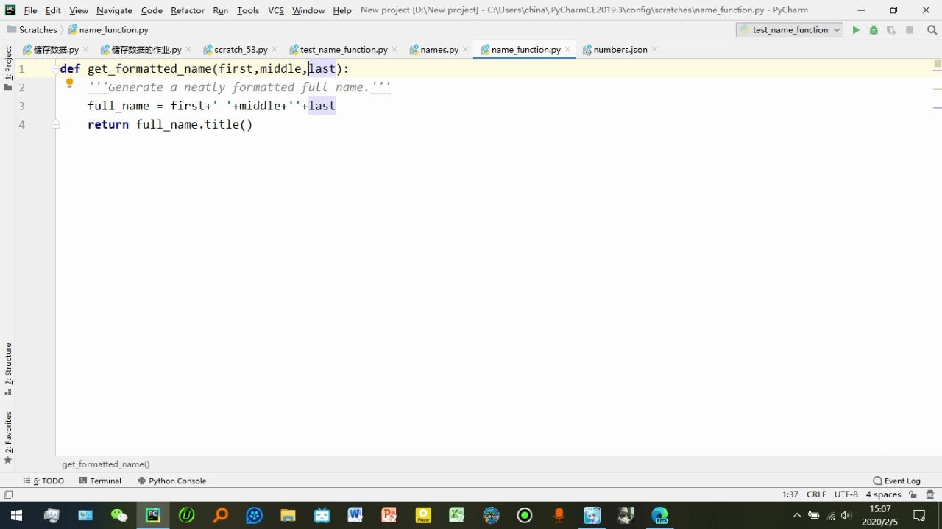942x529 pixels.
Task: Select UTF-8 encoding in the status bar
Action: (x=846, y=494)
